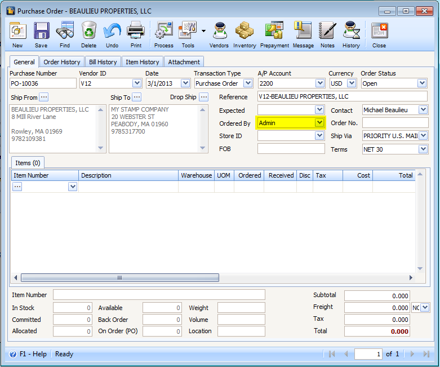Screen dimensions: 440x367
Task: Expand the Tools dropdown arrow
Action: point(203,31)
